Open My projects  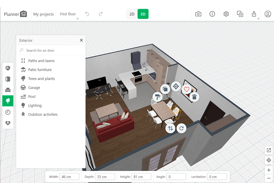(43, 14)
